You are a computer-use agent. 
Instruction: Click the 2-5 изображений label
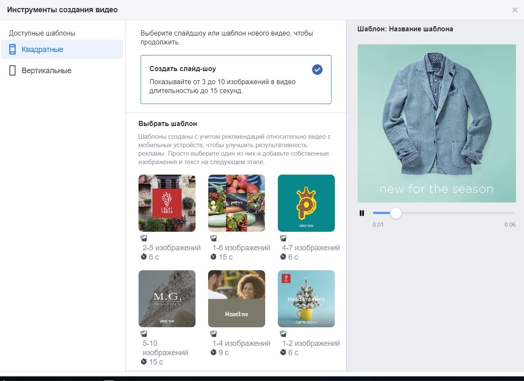pos(171,248)
